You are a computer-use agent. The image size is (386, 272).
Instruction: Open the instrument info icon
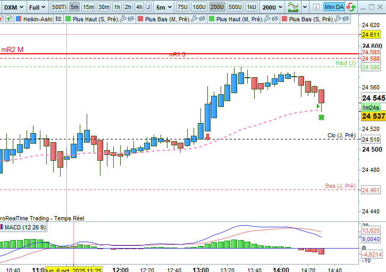(316, 7)
